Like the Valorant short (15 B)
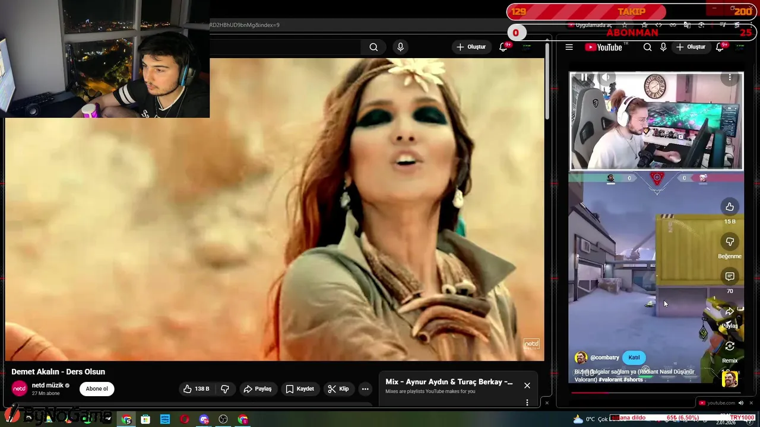The height and width of the screenshot is (427, 760). (x=730, y=206)
